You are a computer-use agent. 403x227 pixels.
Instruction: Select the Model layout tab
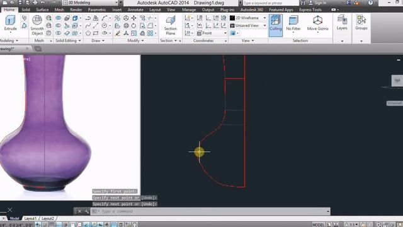(14, 219)
